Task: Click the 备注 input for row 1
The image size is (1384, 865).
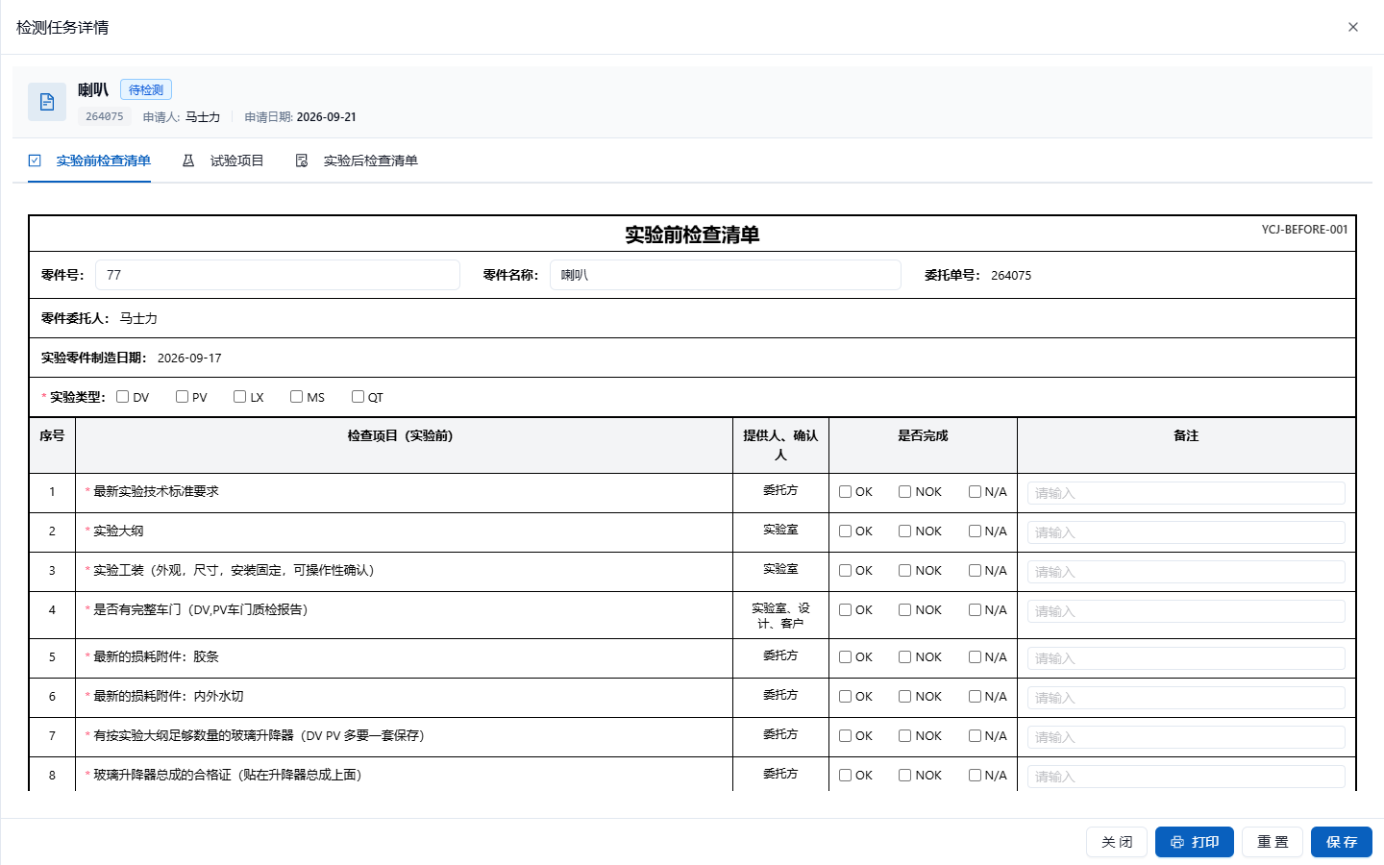Action: click(x=1186, y=493)
